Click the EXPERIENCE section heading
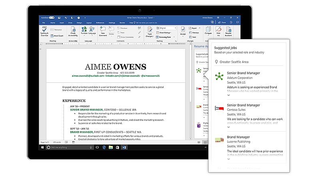The image size is (320, 180). (x=74, y=101)
